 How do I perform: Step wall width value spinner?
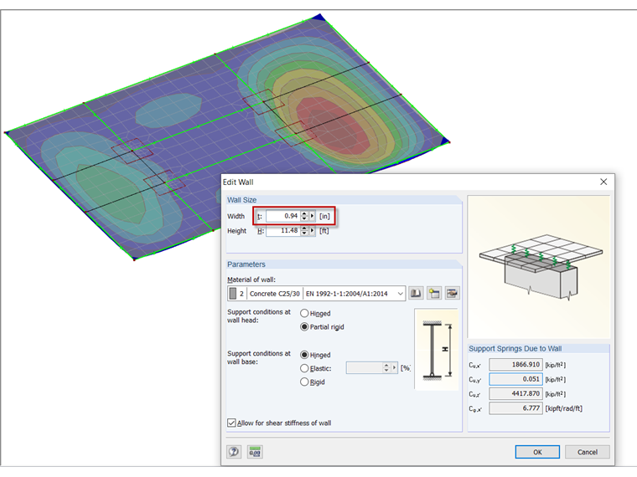(304, 216)
